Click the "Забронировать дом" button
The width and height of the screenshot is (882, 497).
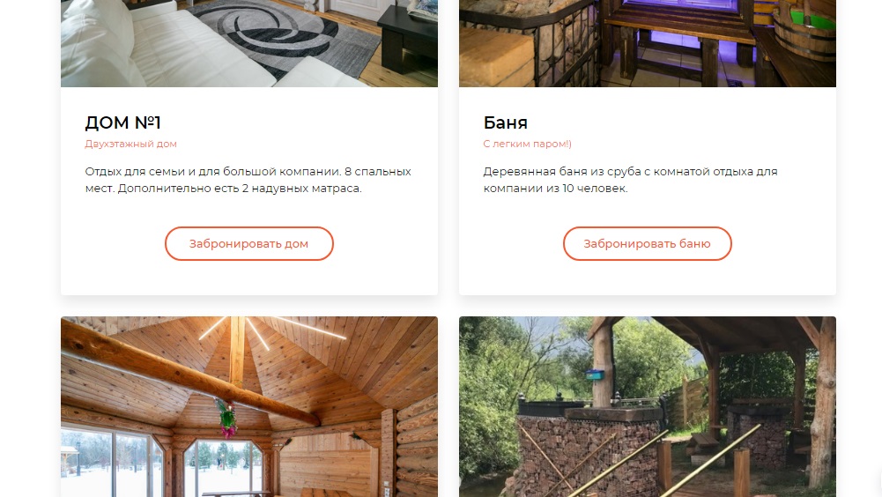[249, 244]
